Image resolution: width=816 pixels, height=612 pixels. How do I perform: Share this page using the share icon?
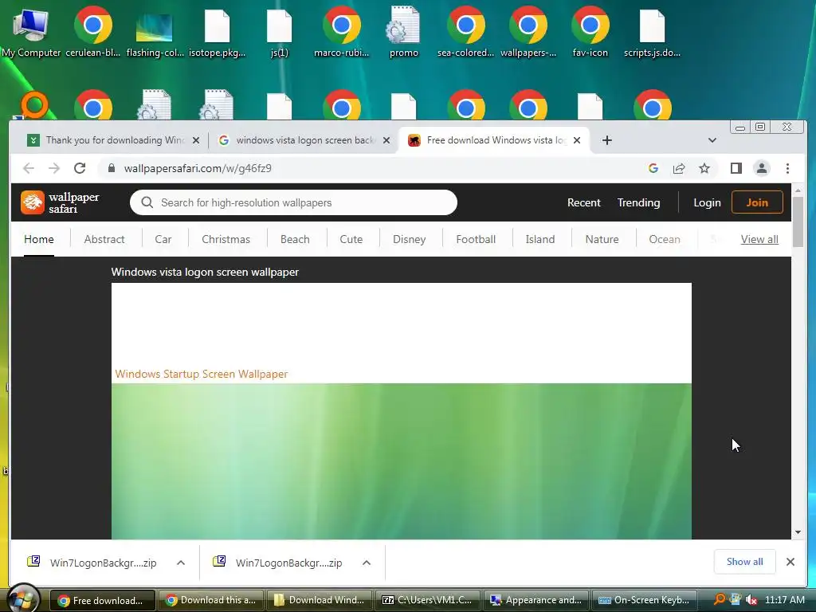[x=679, y=168]
